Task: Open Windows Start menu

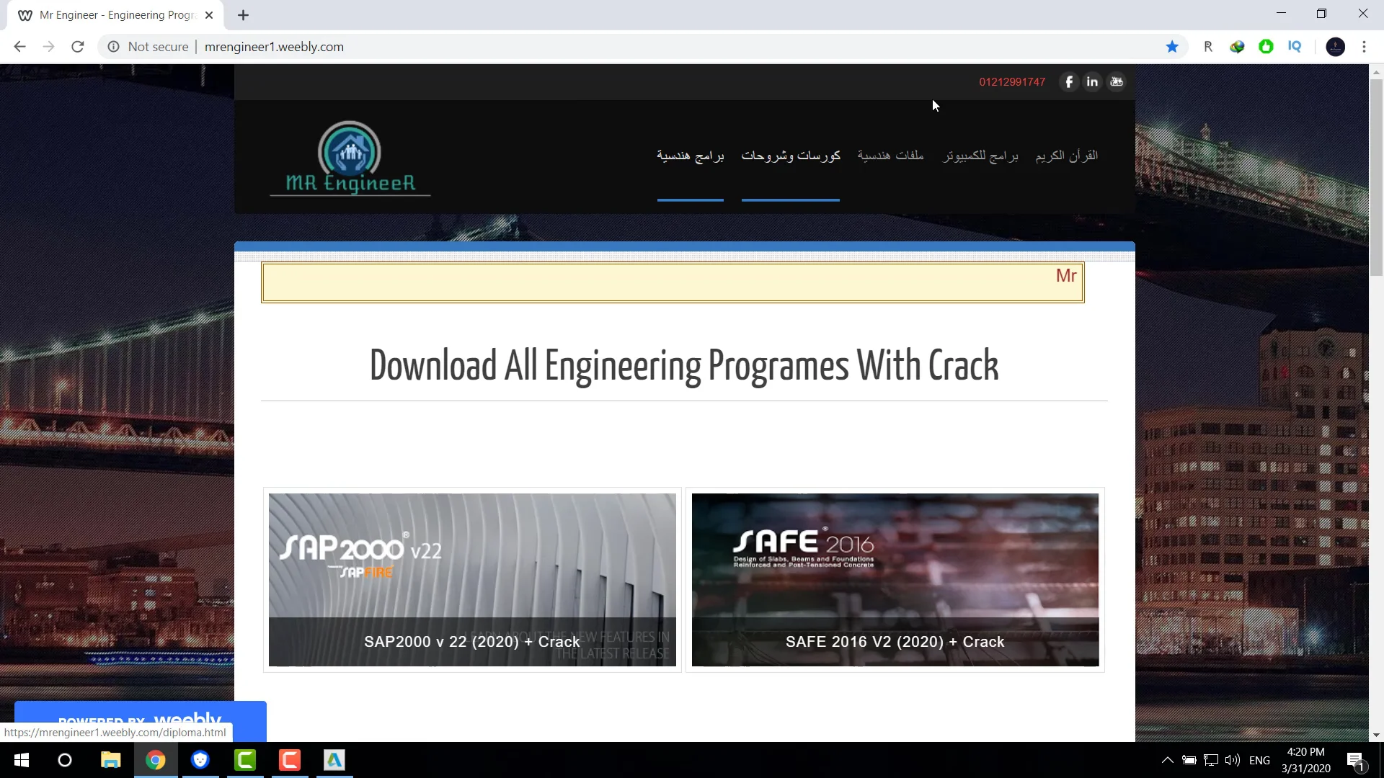Action: pos(22,760)
